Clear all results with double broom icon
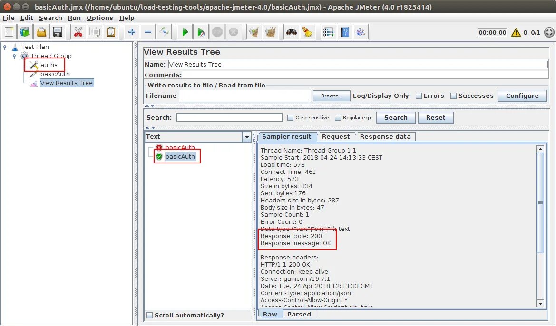 click(271, 32)
